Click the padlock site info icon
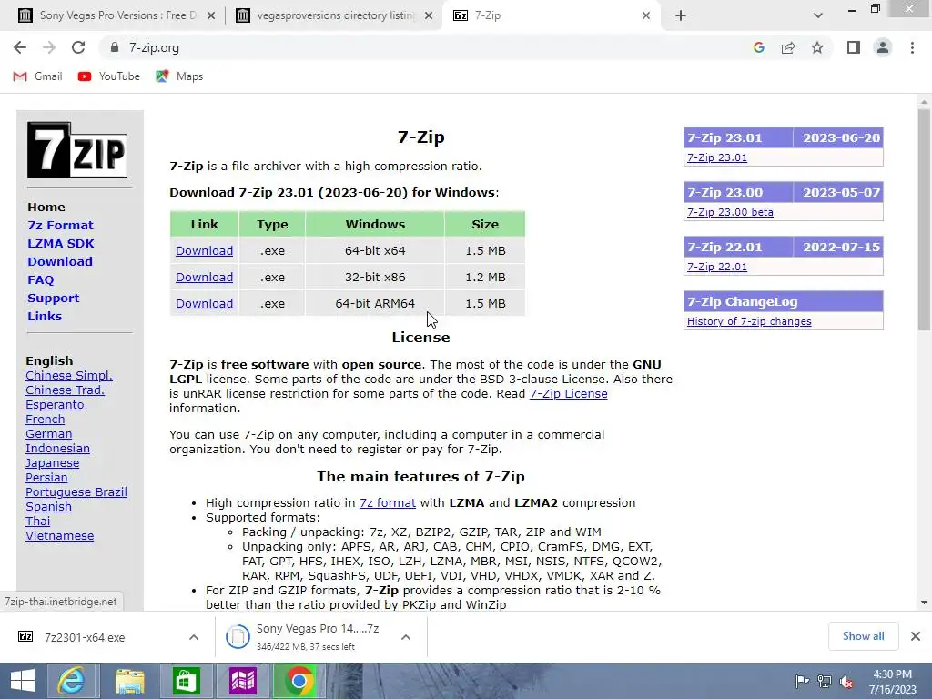This screenshot has width=932, height=699. [x=114, y=47]
